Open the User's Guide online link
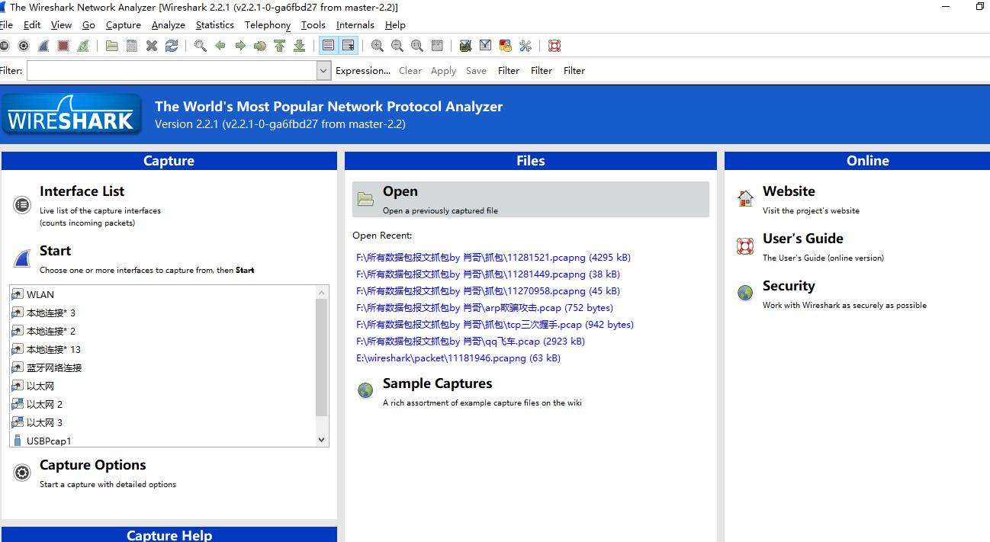This screenshot has height=542, width=990. coord(803,239)
